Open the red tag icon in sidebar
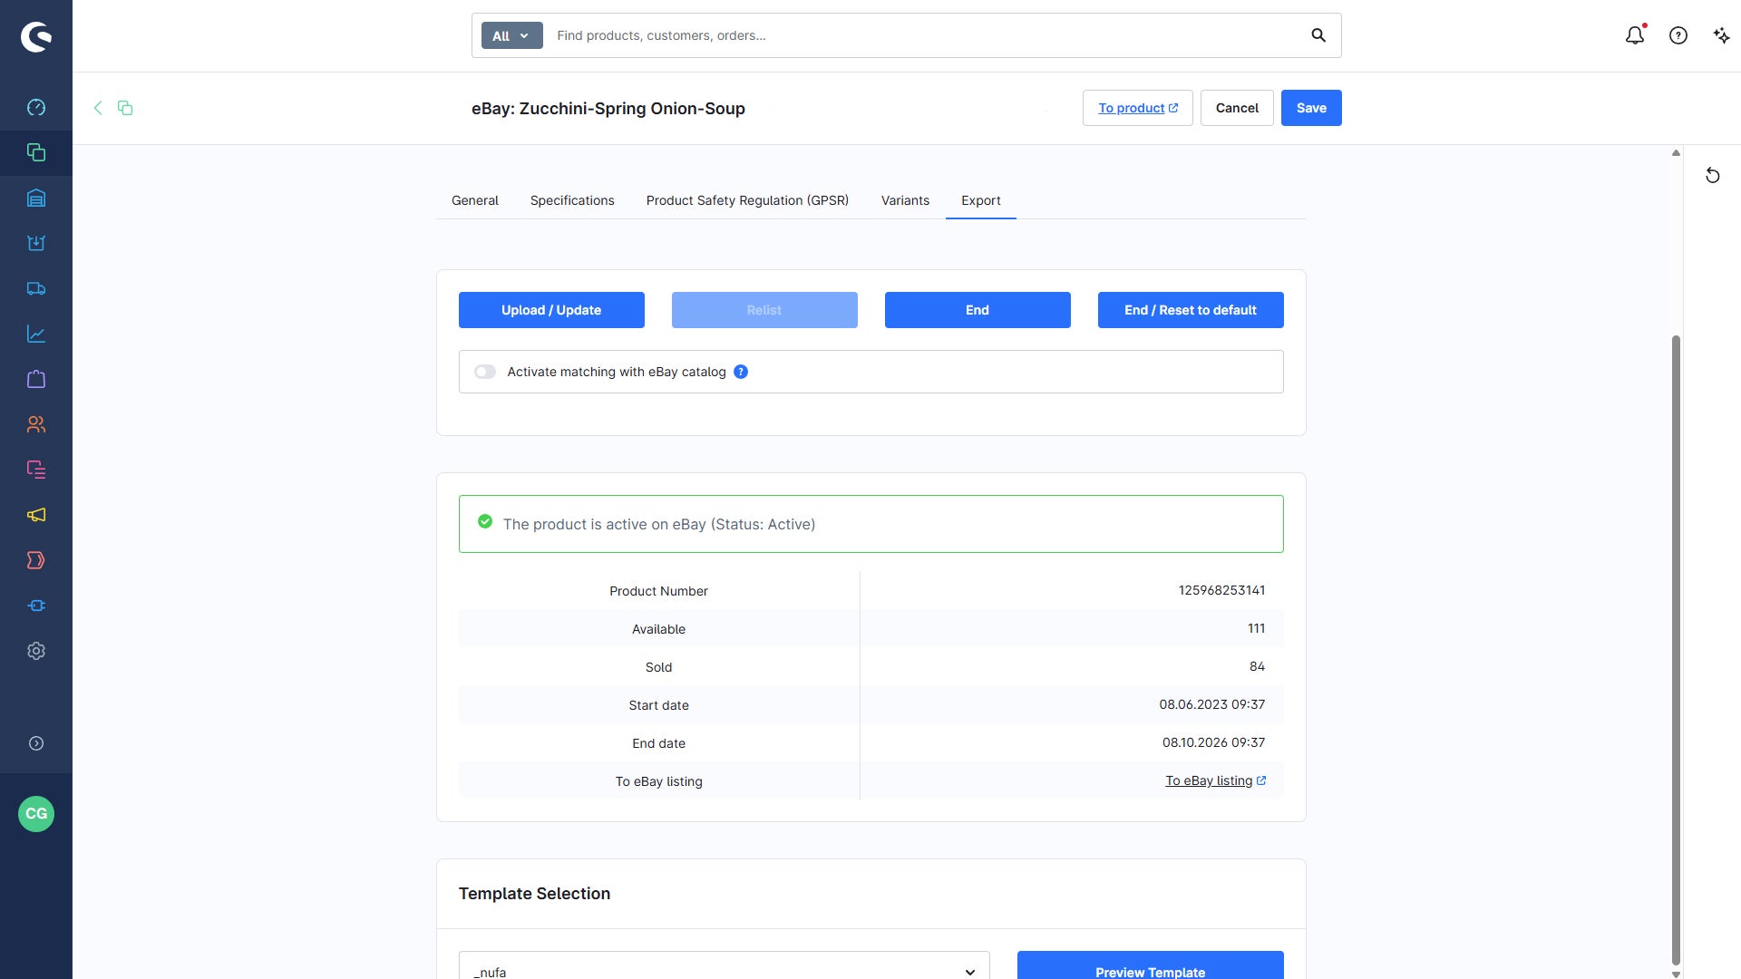The width and height of the screenshot is (1741, 979). point(36,560)
